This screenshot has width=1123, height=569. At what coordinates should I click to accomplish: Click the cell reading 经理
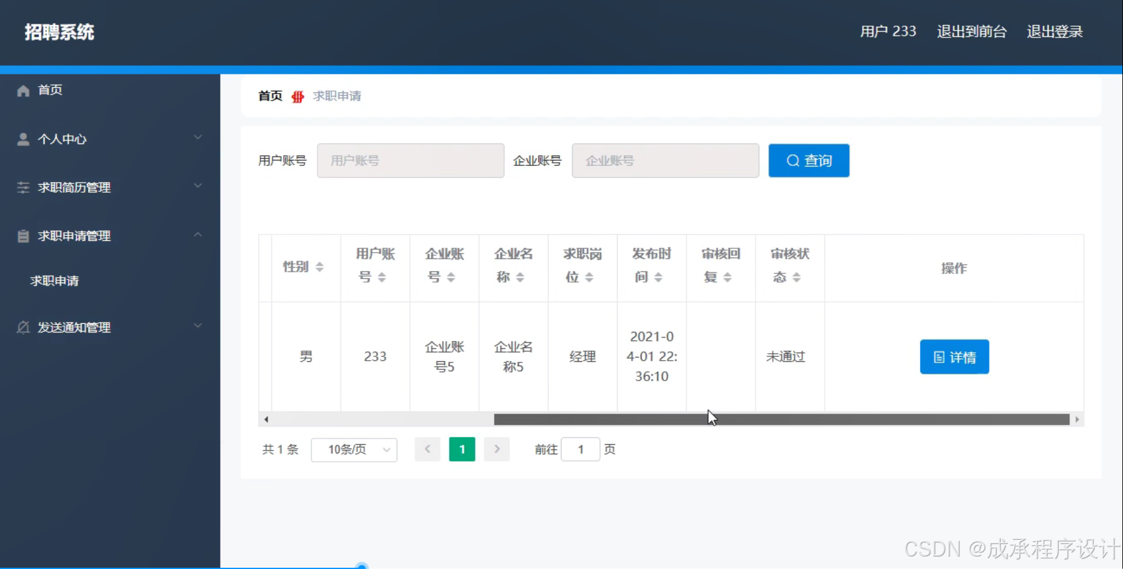tap(583, 357)
